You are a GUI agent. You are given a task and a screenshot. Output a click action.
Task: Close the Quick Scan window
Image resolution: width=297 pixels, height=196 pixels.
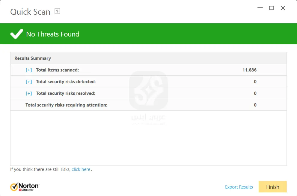pyautogui.click(x=283, y=8)
